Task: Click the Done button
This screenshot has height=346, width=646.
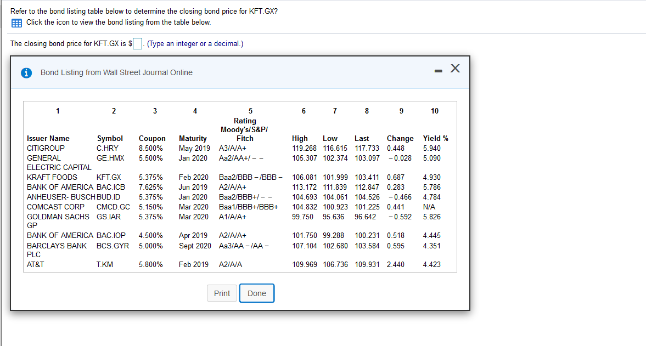Action: tap(256, 293)
